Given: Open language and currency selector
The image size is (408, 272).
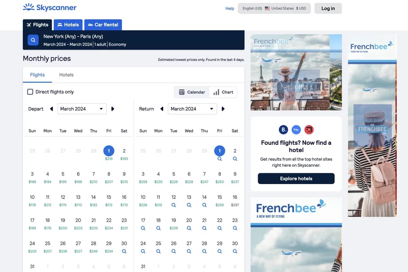Looking at the screenshot, I should pyautogui.click(x=274, y=8).
